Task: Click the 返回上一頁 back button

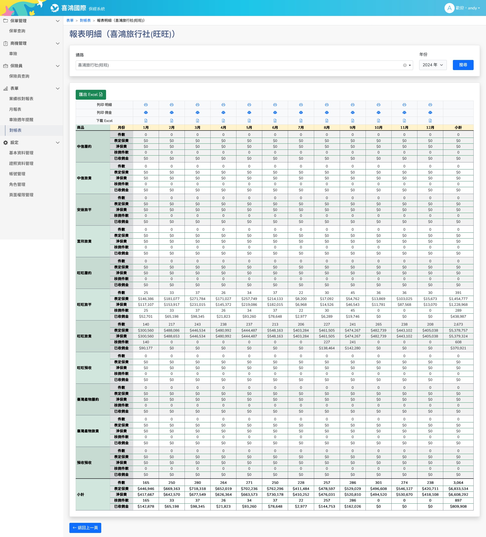Action: click(85, 528)
